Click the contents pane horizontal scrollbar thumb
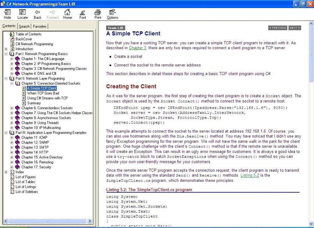 48,221
